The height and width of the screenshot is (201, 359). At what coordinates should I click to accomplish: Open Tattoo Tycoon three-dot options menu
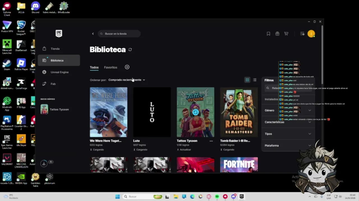tap(211, 141)
